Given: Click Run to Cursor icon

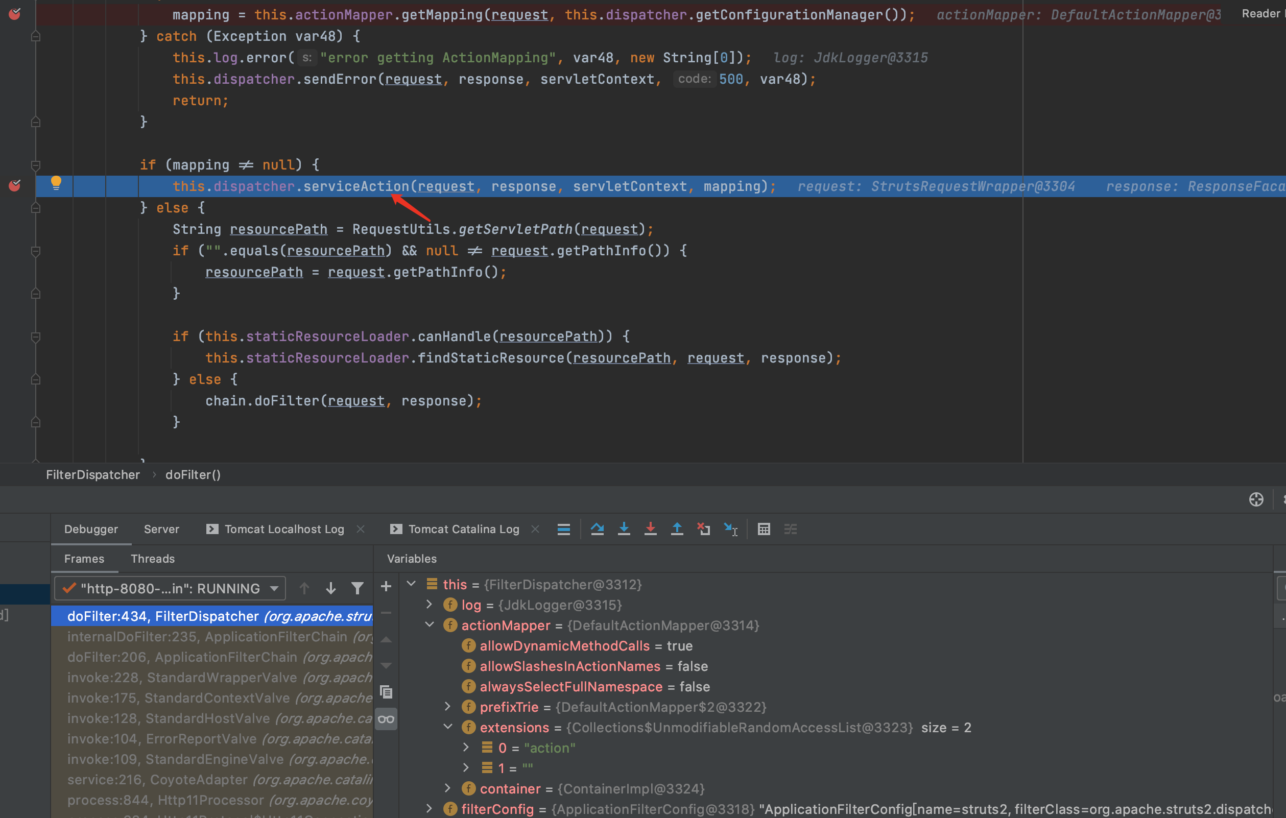Looking at the screenshot, I should (x=730, y=529).
